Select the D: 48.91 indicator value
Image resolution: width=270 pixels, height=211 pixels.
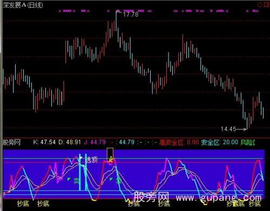(x=70, y=142)
